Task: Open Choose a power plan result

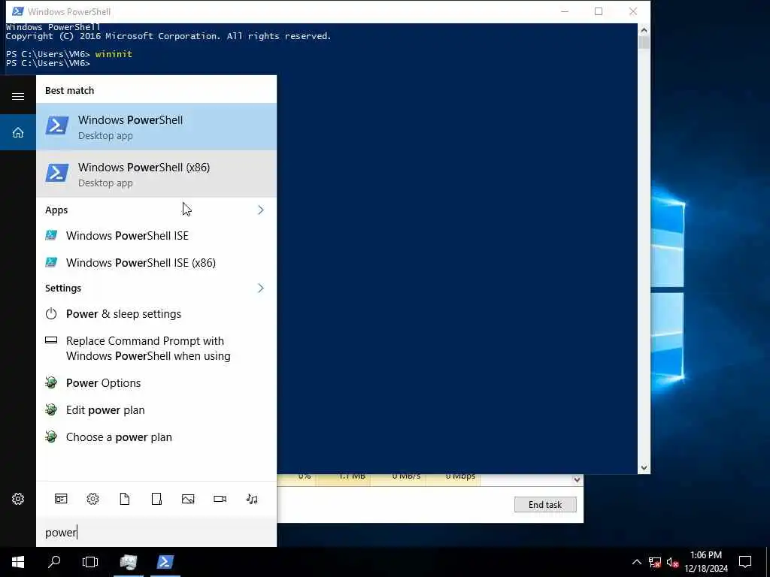Action: pos(156,437)
